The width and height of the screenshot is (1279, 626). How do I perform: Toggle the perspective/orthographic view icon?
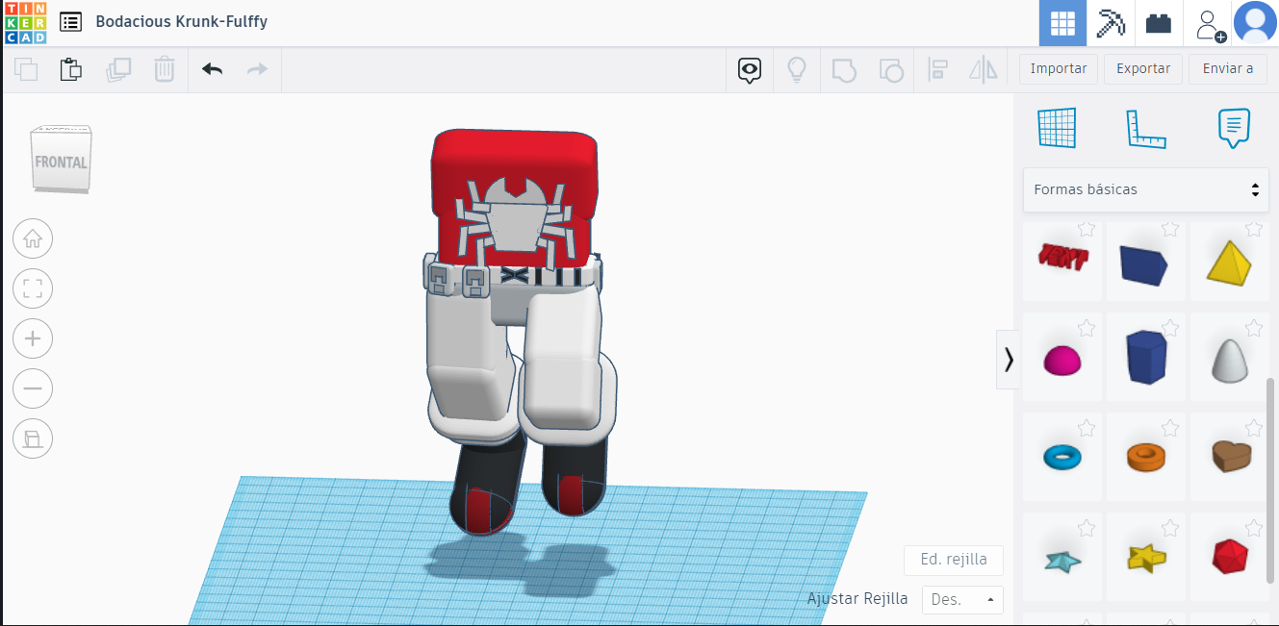[33, 438]
